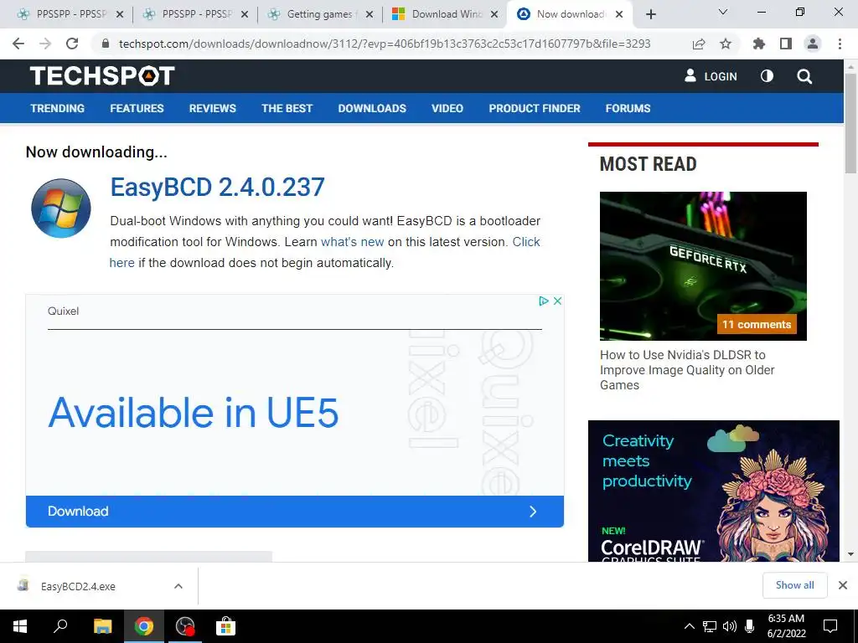Click the Chrome taskbar icon
The height and width of the screenshot is (643, 858).
[x=144, y=626]
